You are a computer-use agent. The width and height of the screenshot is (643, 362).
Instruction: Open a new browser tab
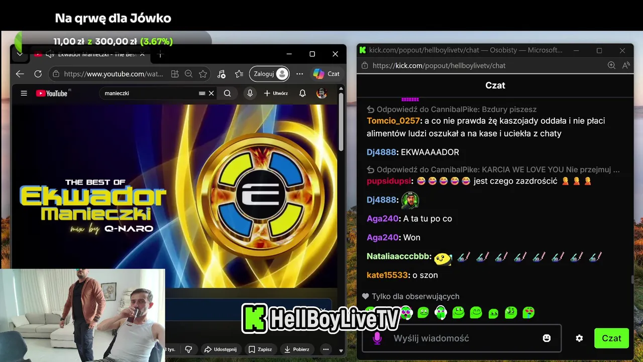(x=160, y=54)
